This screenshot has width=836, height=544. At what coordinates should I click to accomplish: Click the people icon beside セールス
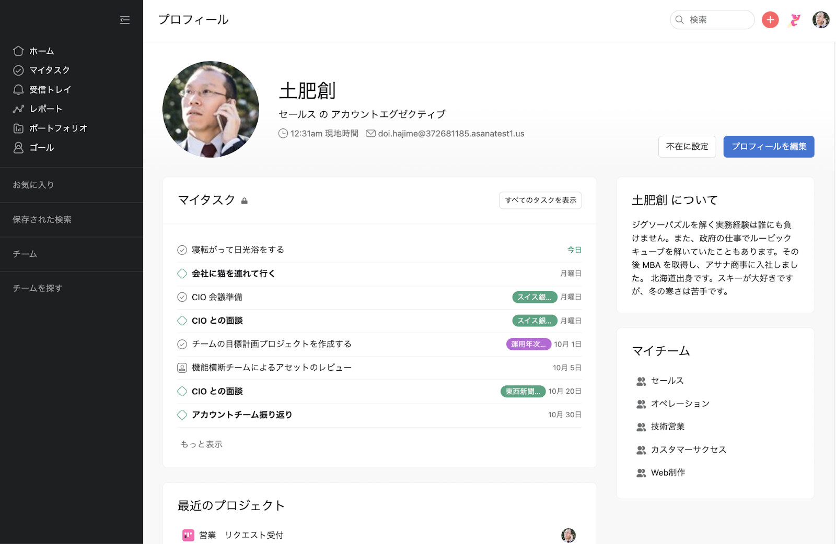641,381
